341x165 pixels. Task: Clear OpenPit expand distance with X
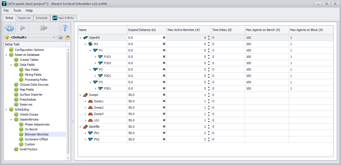pyautogui.click(x=164, y=37)
